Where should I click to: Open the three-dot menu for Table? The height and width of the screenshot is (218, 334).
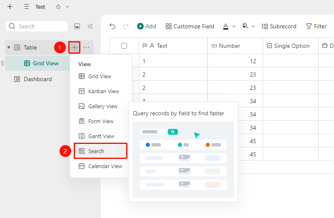(86, 47)
